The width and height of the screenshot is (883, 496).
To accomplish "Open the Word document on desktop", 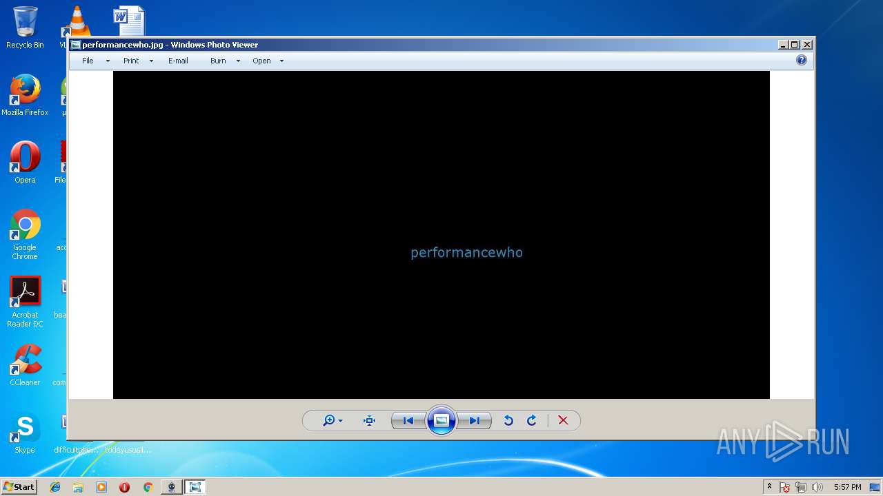I will click(129, 21).
